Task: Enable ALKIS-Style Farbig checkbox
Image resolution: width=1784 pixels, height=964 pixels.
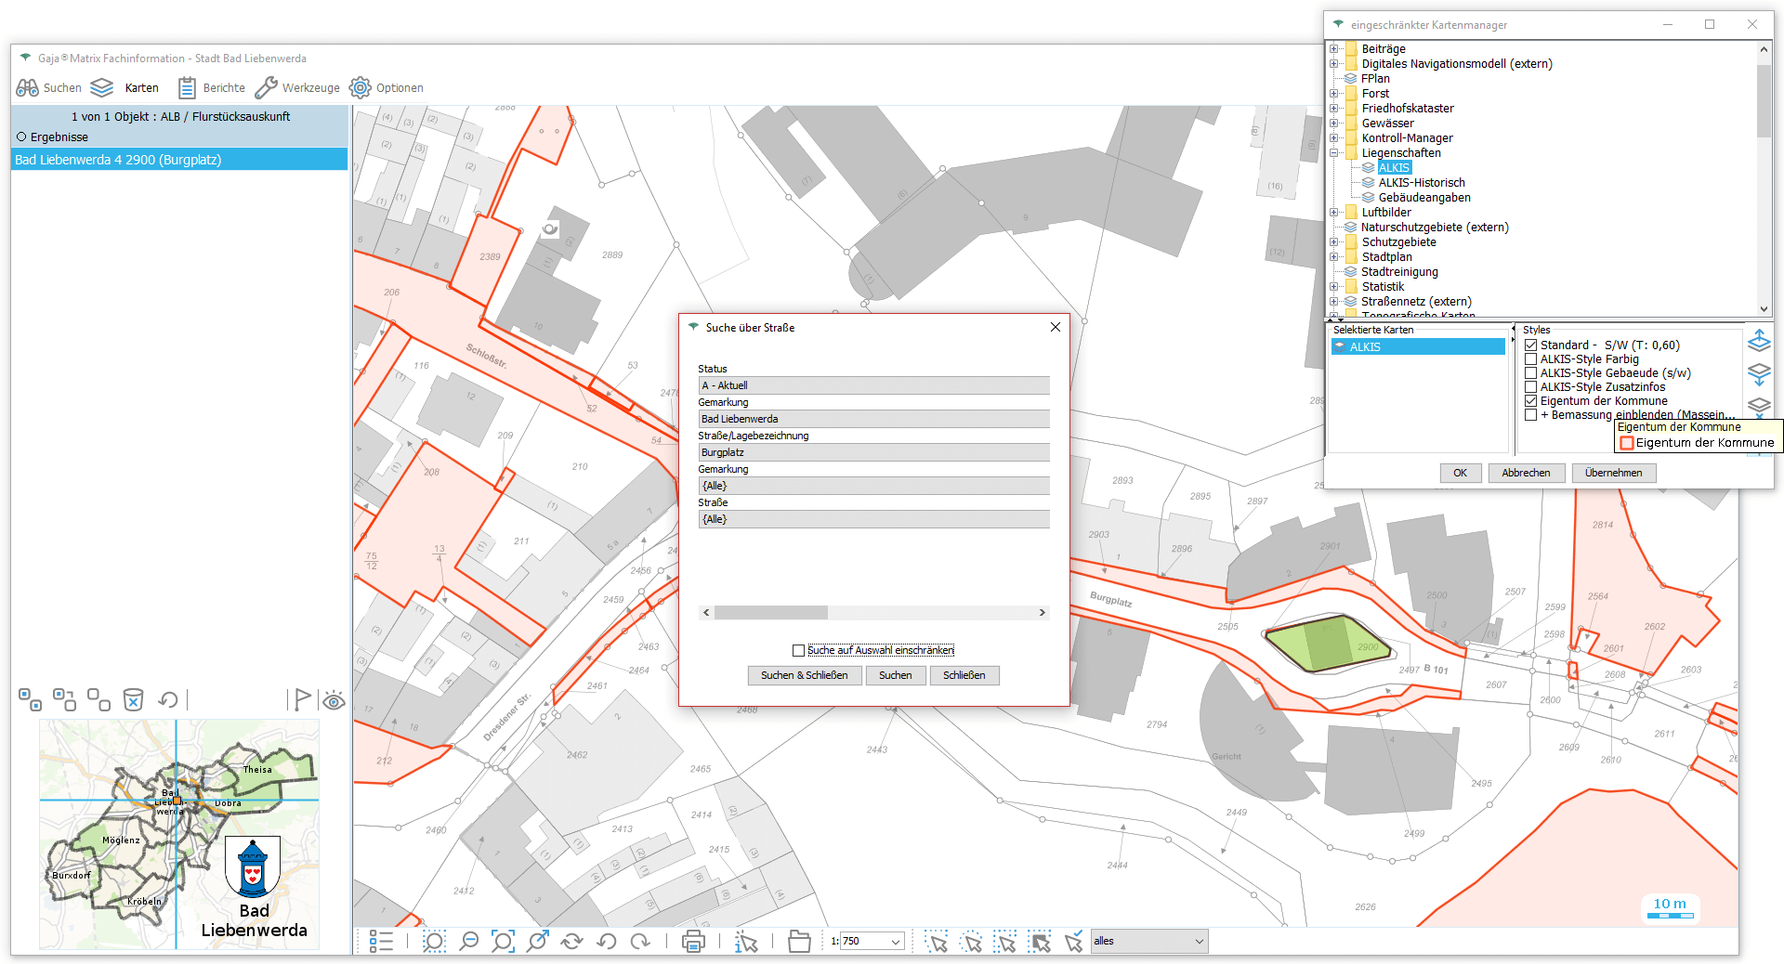Action: click(1530, 359)
